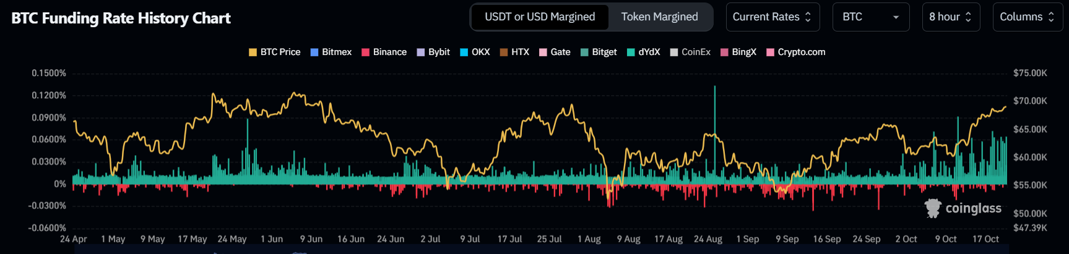Click the 0.1500% y-axis label
Image resolution: width=1069 pixels, height=254 pixels.
tap(49, 73)
